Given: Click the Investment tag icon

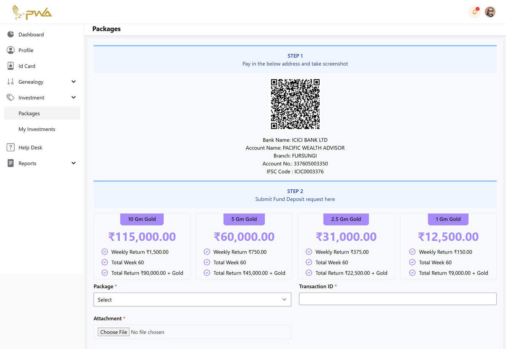Looking at the screenshot, I should (x=11, y=98).
